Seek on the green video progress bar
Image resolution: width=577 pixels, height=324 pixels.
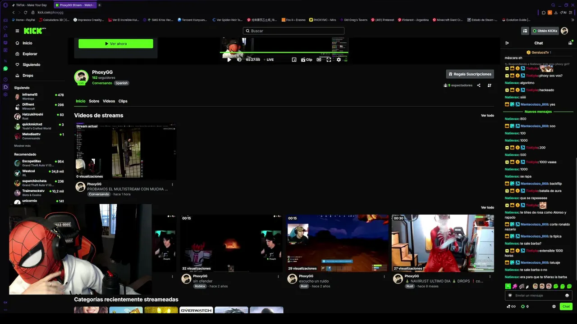pyautogui.click(x=284, y=52)
